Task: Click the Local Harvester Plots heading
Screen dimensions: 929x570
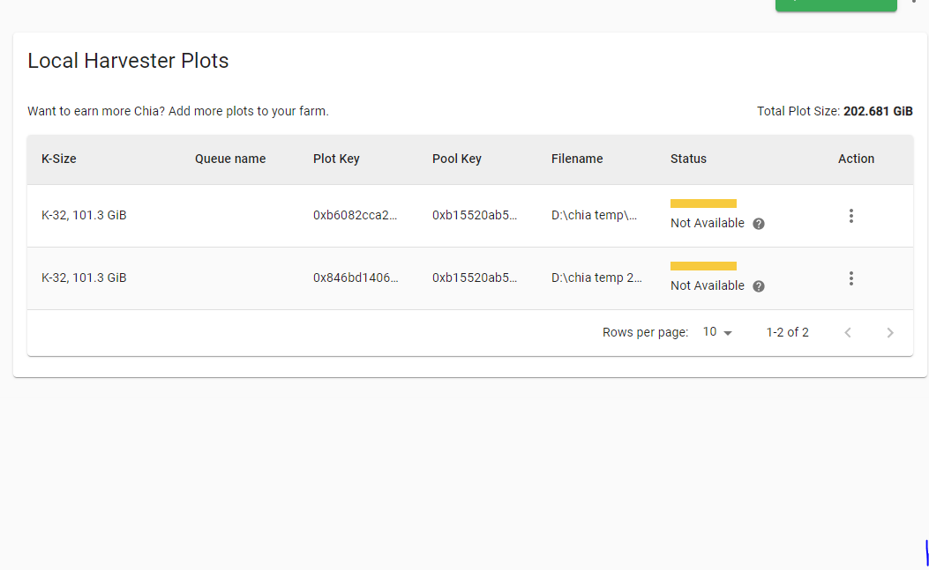Action: (128, 61)
